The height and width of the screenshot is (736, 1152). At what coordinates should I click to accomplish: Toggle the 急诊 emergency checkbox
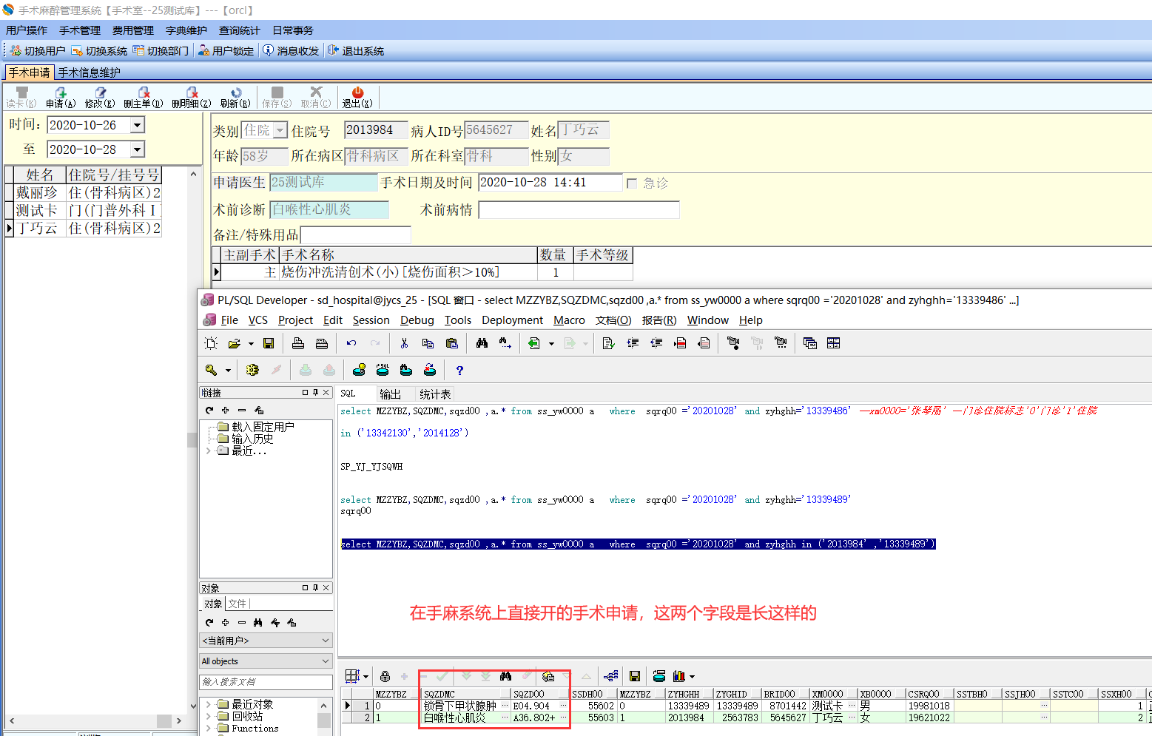click(632, 183)
